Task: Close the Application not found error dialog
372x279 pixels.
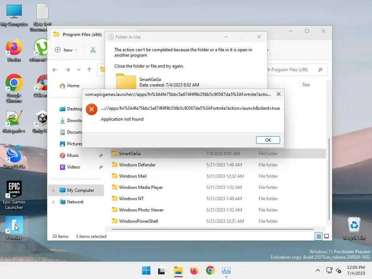Action: (279, 94)
